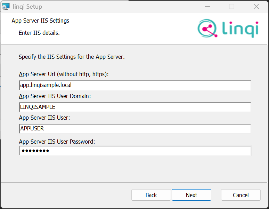The width and height of the screenshot is (269, 209).
Task: Click the 'App Server IIS User Password:' label
Action: click(57, 142)
